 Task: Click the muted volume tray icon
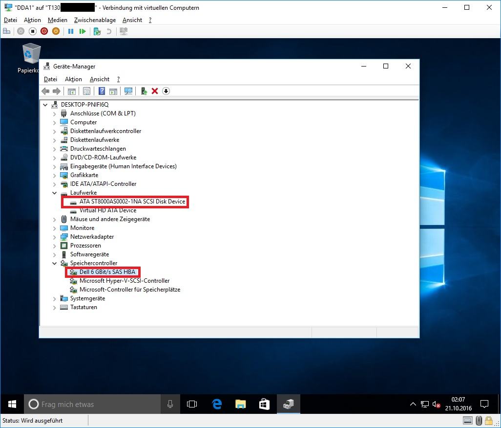click(x=436, y=405)
